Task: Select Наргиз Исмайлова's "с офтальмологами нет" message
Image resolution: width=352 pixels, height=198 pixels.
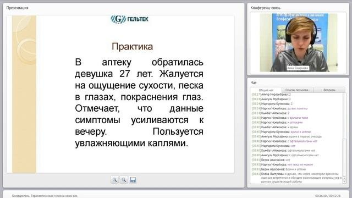Action: tap(284, 141)
